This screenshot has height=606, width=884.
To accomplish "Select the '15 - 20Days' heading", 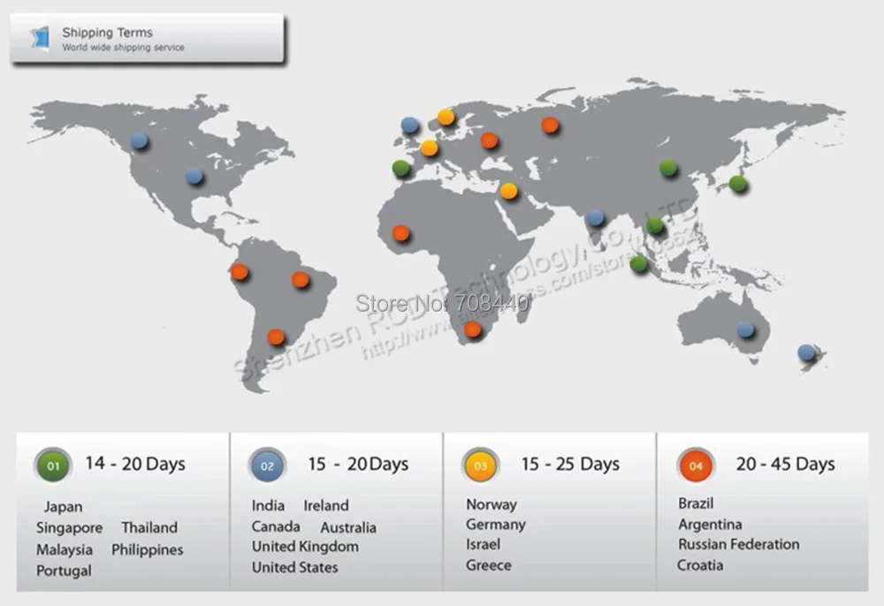I will 358,464.
